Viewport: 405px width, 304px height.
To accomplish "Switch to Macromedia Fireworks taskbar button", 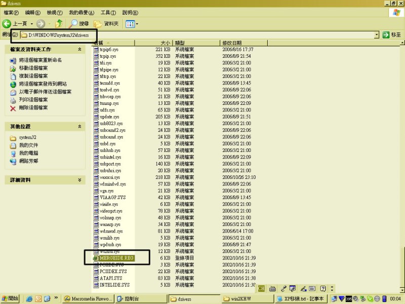I will click(x=89, y=299).
